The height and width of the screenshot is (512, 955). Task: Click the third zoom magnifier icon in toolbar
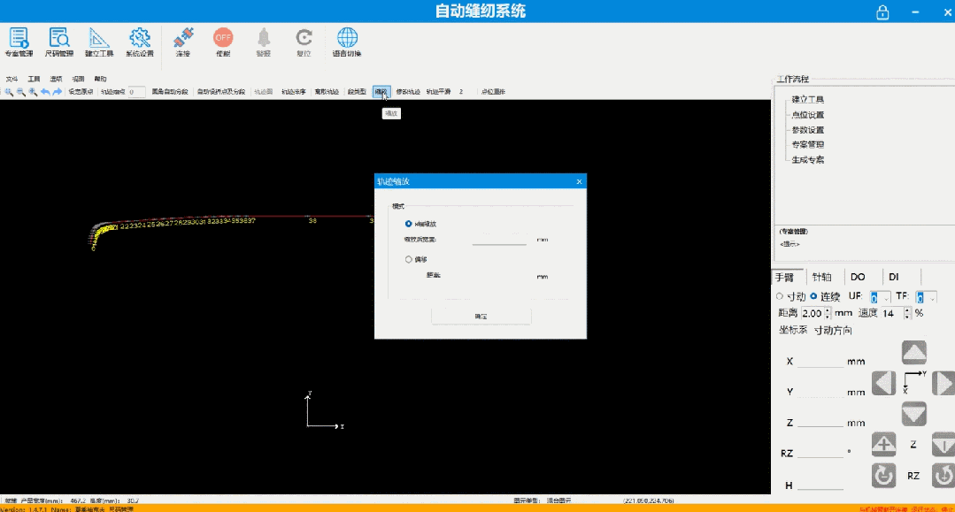coord(33,92)
